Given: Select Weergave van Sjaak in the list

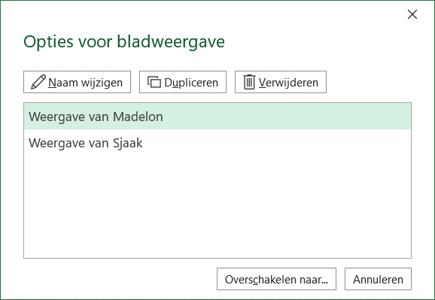Looking at the screenshot, I should pyautogui.click(x=217, y=143).
